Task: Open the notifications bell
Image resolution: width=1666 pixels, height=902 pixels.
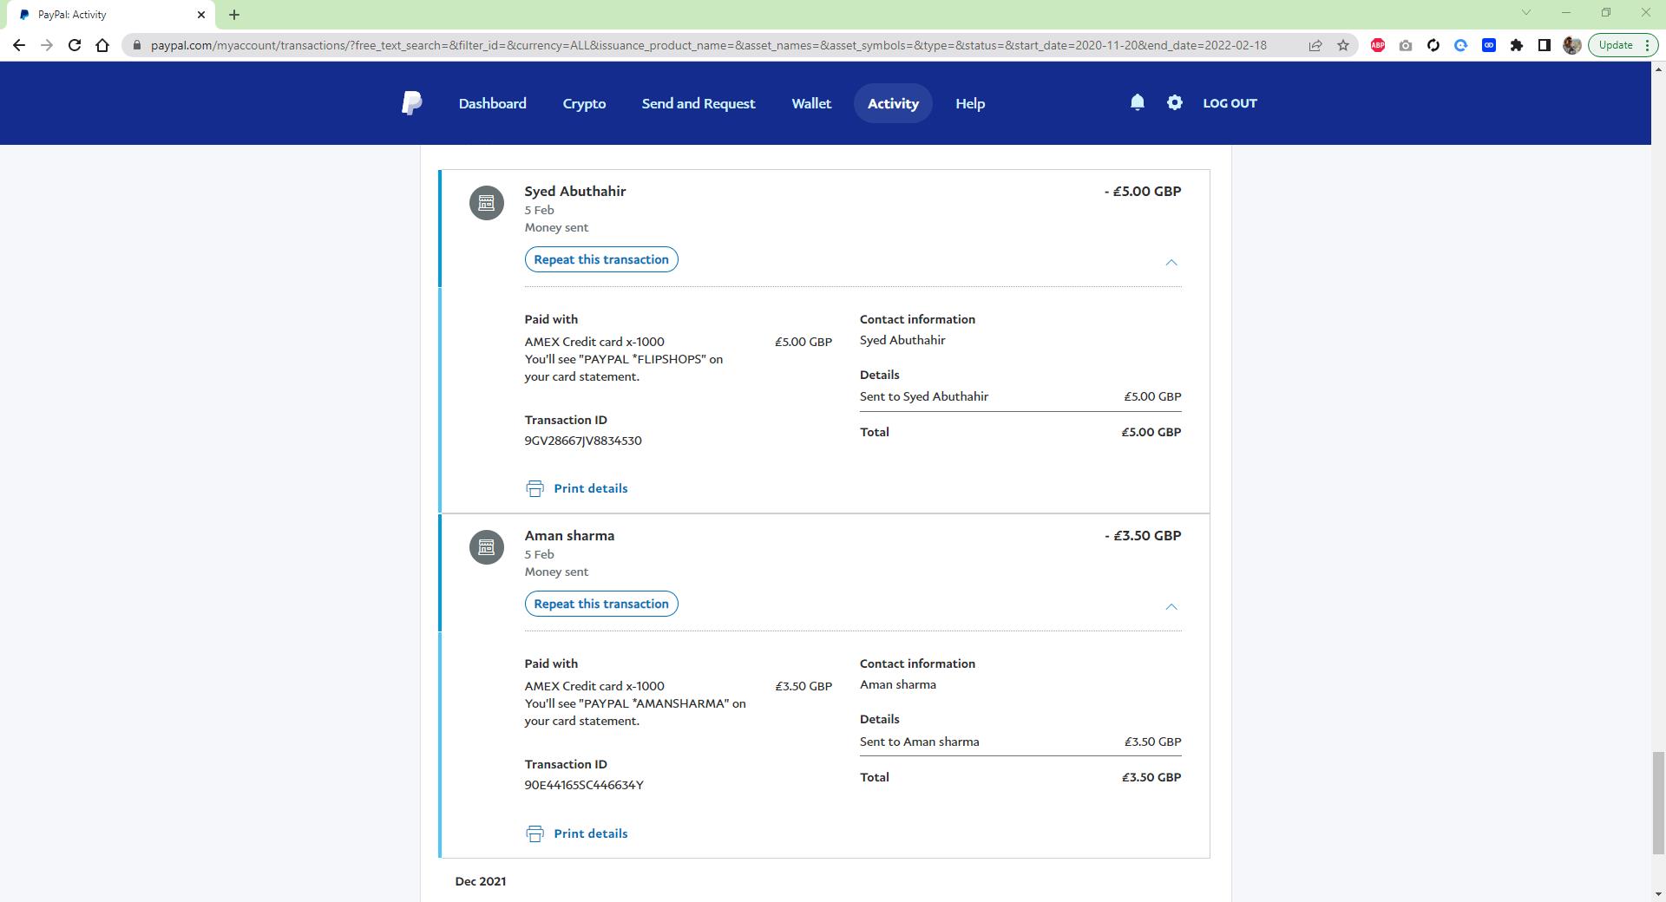Action: [x=1137, y=102]
